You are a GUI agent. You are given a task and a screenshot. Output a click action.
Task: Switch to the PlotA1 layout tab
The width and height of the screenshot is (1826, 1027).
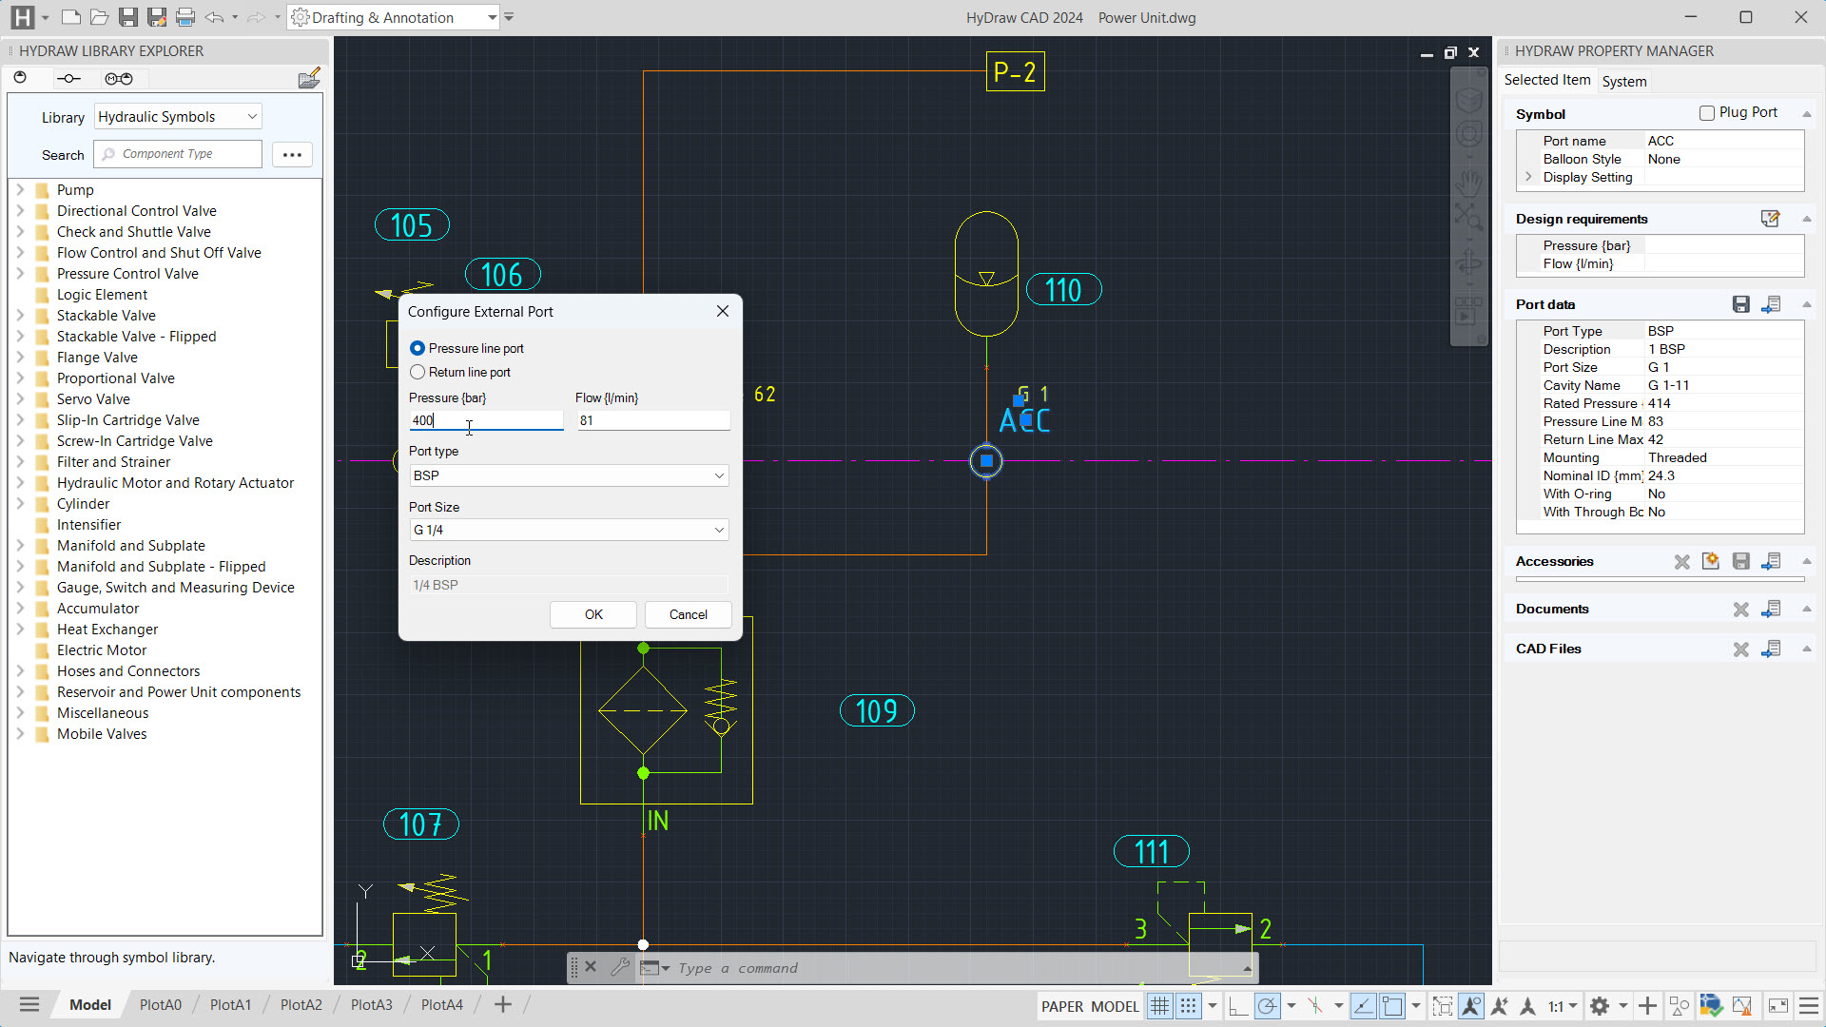(230, 1005)
